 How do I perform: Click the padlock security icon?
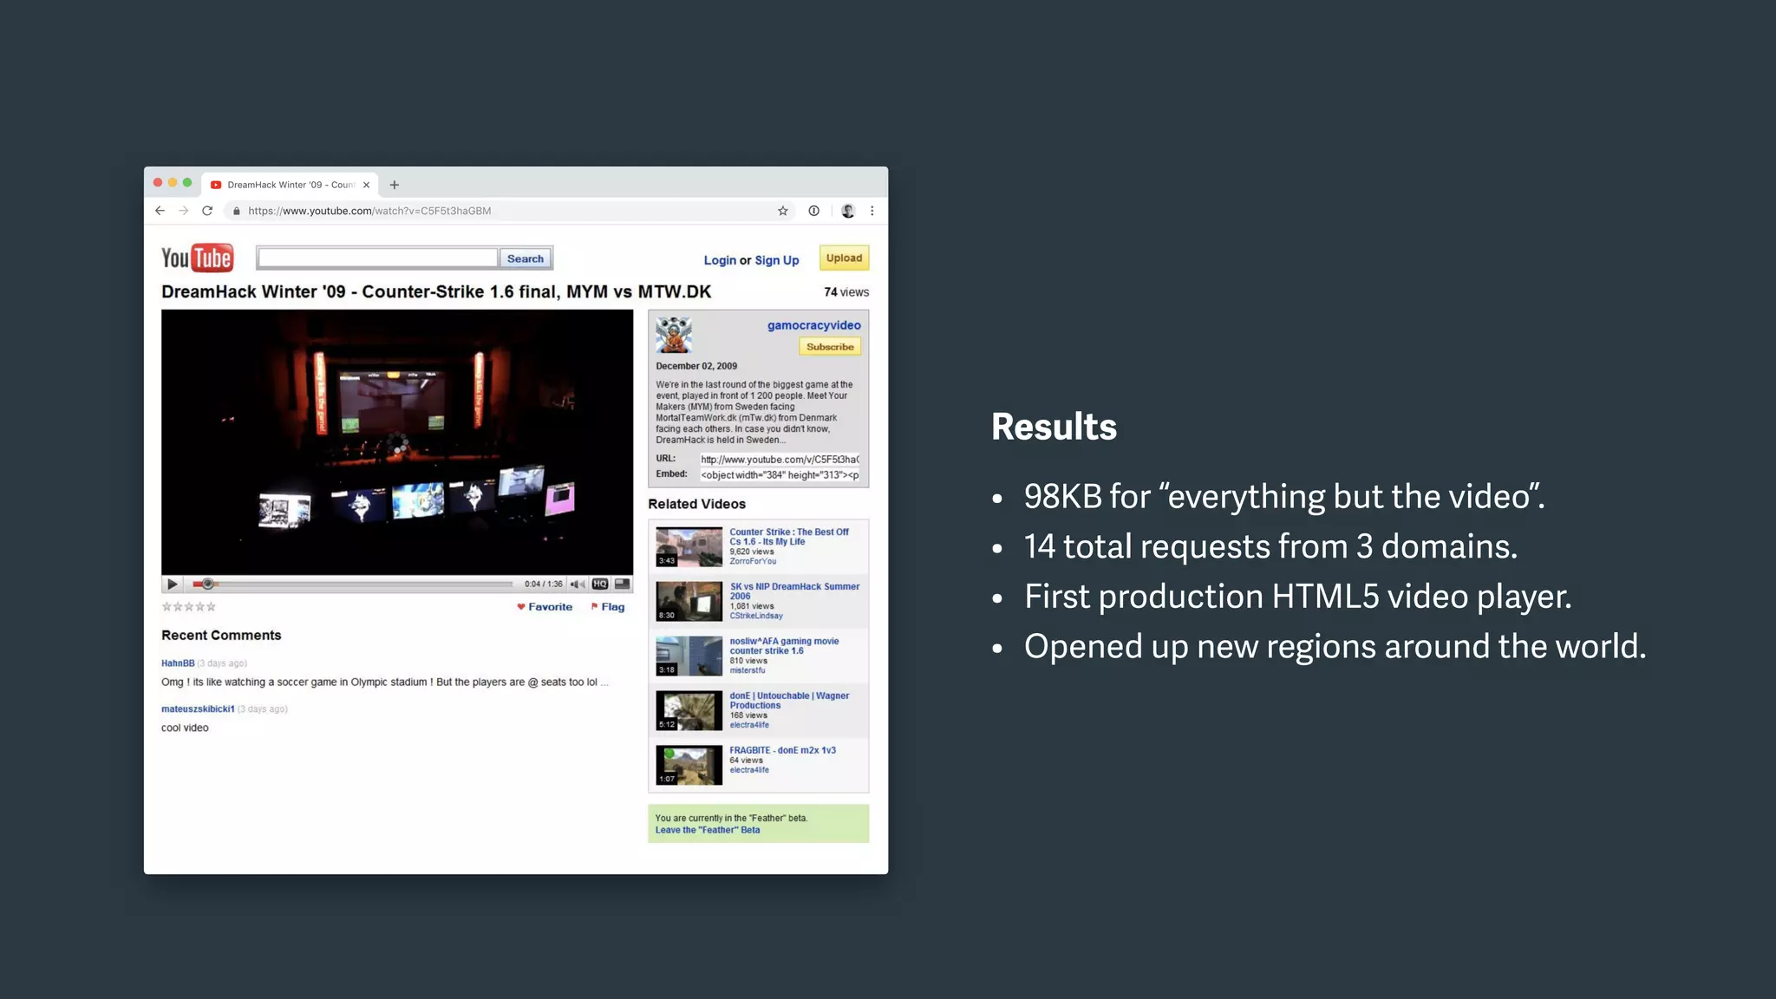[x=236, y=211]
